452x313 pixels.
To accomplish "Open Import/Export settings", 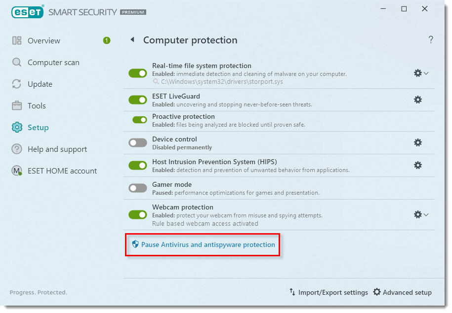I will (x=329, y=292).
